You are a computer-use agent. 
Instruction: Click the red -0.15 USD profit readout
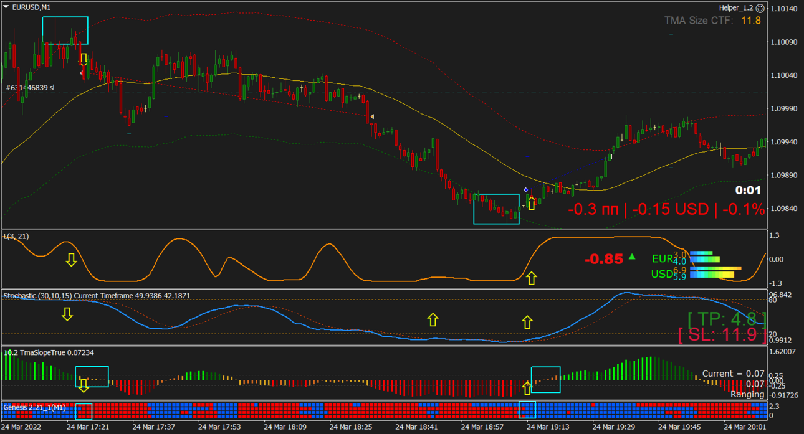click(x=671, y=209)
